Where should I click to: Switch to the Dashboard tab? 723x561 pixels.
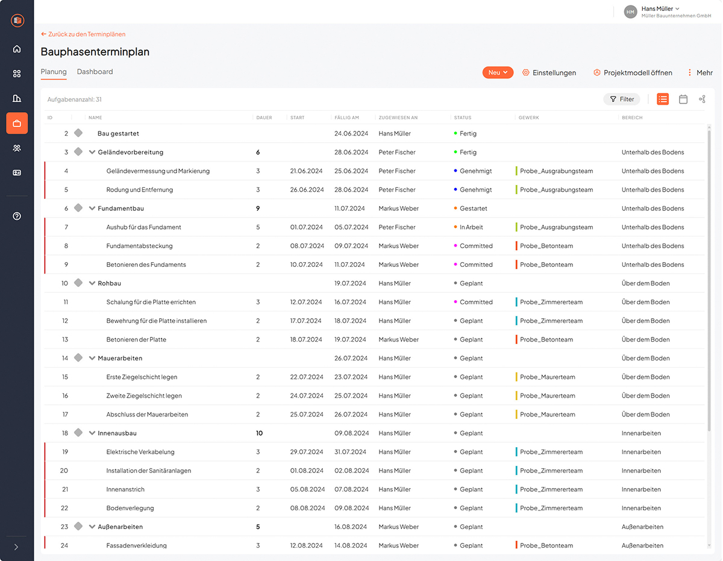pos(95,72)
